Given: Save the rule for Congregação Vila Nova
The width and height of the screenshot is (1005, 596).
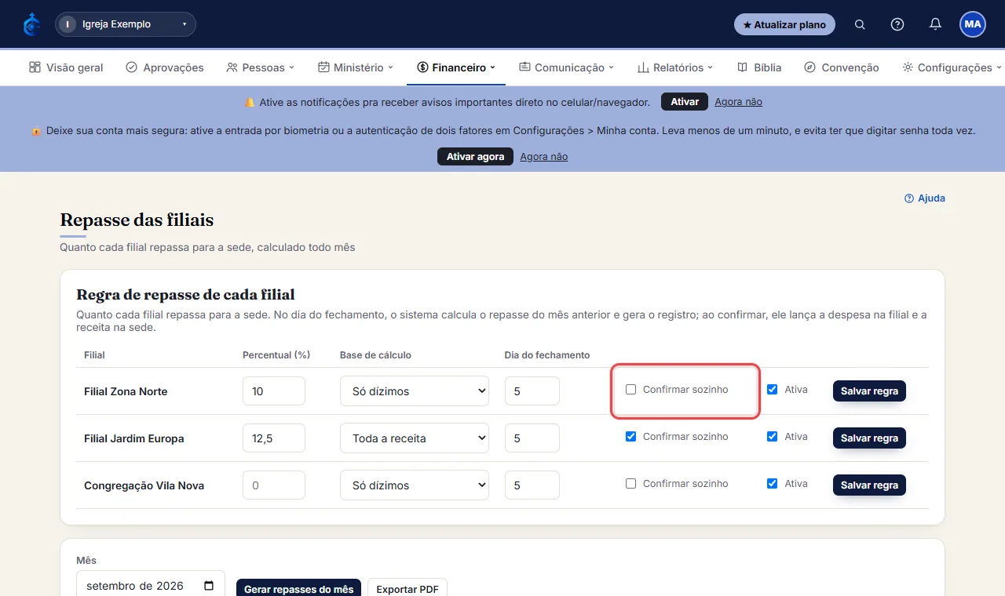Looking at the screenshot, I should [x=869, y=485].
